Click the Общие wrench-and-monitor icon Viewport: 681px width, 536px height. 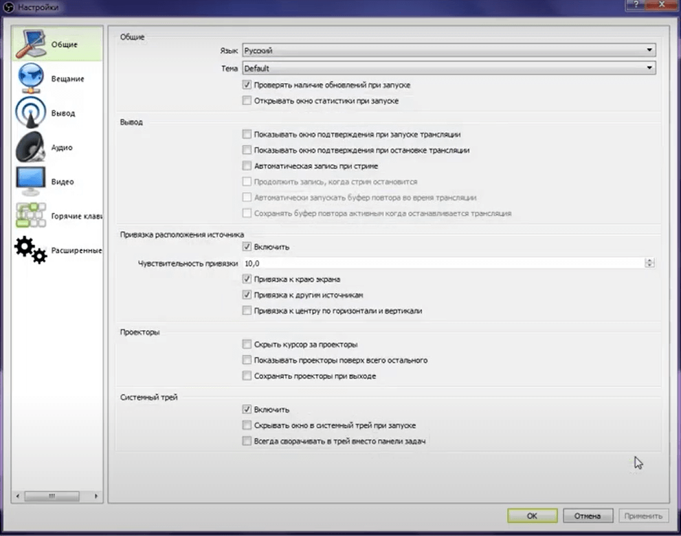point(30,44)
